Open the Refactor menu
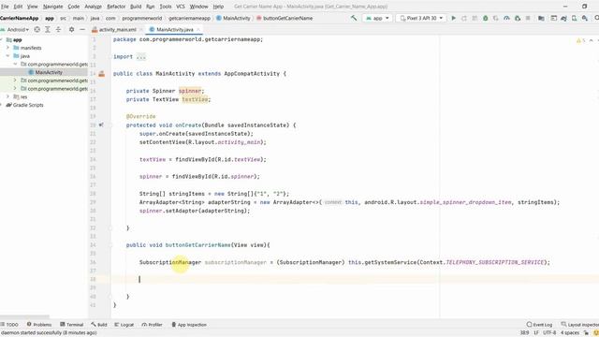 (116, 7)
